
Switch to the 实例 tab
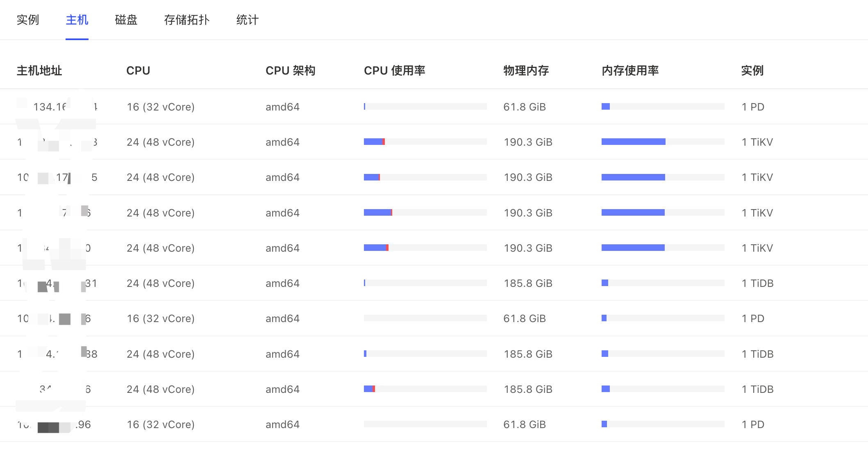[28, 20]
